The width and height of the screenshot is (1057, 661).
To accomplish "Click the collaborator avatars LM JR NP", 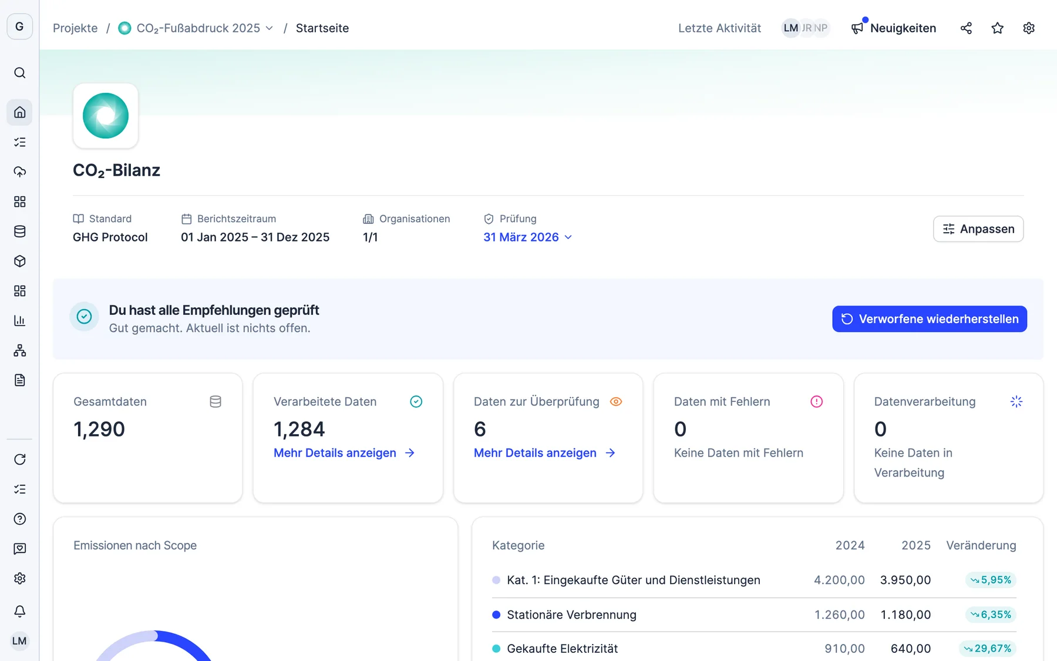I will 806,28.
